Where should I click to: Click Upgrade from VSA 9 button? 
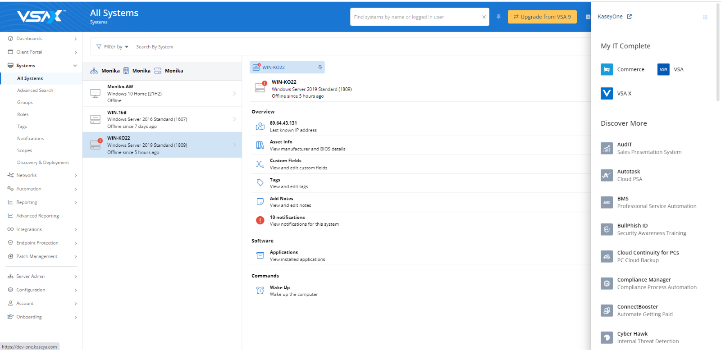point(542,17)
